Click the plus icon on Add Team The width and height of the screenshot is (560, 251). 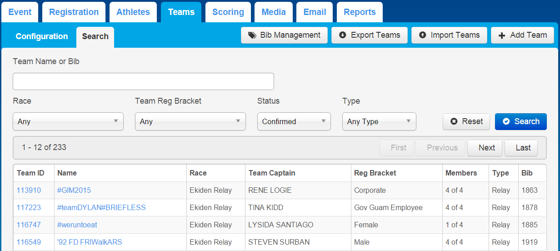tap(502, 35)
